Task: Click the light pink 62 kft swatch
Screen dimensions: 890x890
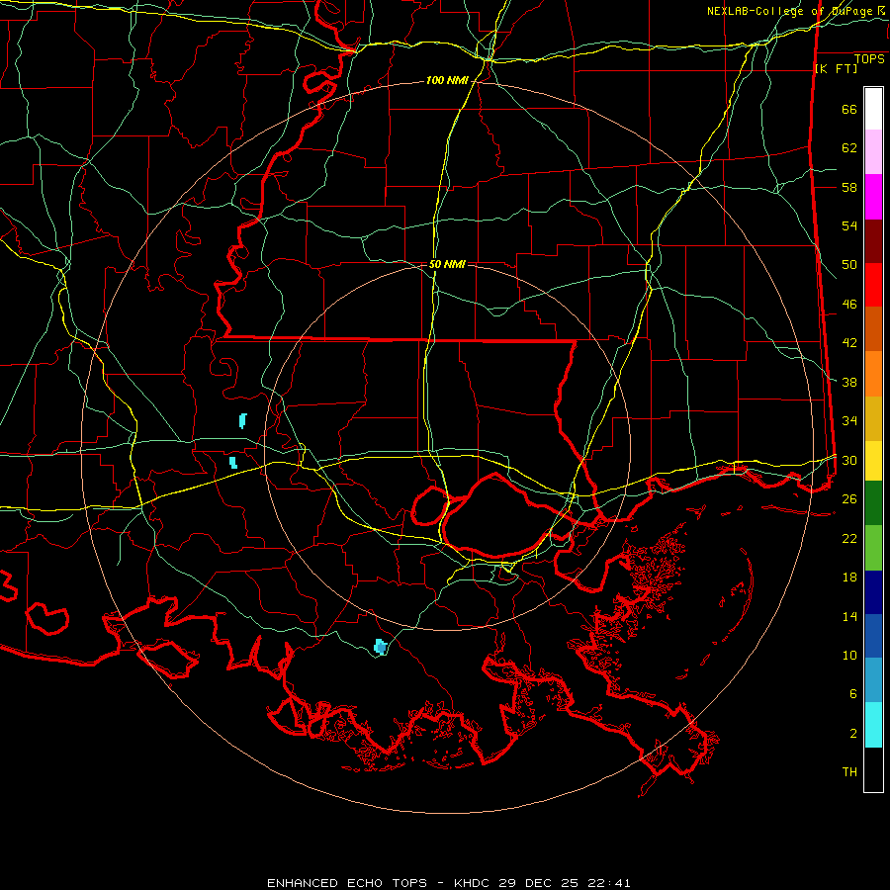Action: point(873,151)
